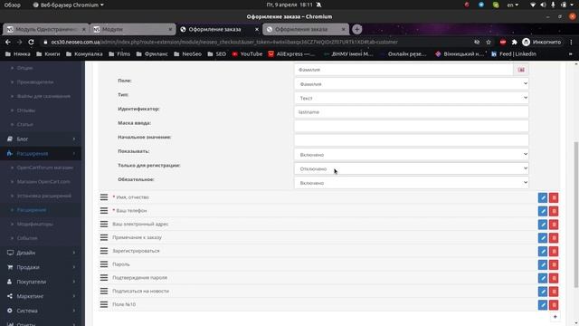
Task: Open the 'AliExpress' bookmark
Action: [x=291, y=54]
